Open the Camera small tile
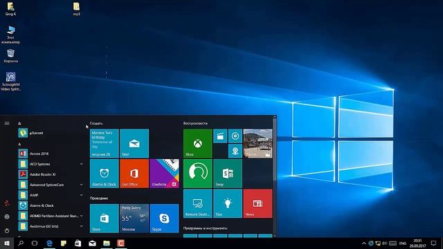Viewport: 443px width, 249px height. point(235,151)
